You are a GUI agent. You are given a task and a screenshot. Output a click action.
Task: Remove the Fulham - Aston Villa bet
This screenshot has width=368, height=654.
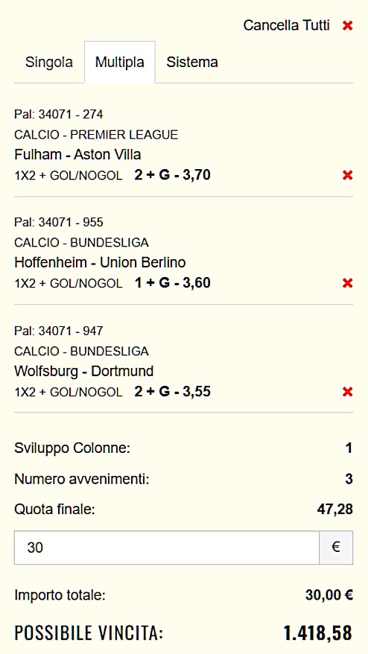348,175
